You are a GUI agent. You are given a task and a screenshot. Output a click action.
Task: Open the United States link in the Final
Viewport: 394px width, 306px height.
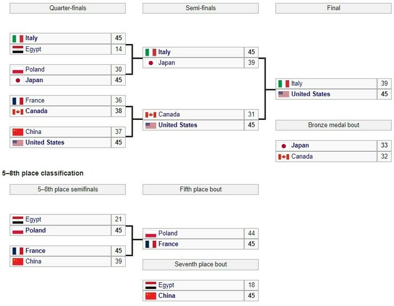click(x=311, y=94)
